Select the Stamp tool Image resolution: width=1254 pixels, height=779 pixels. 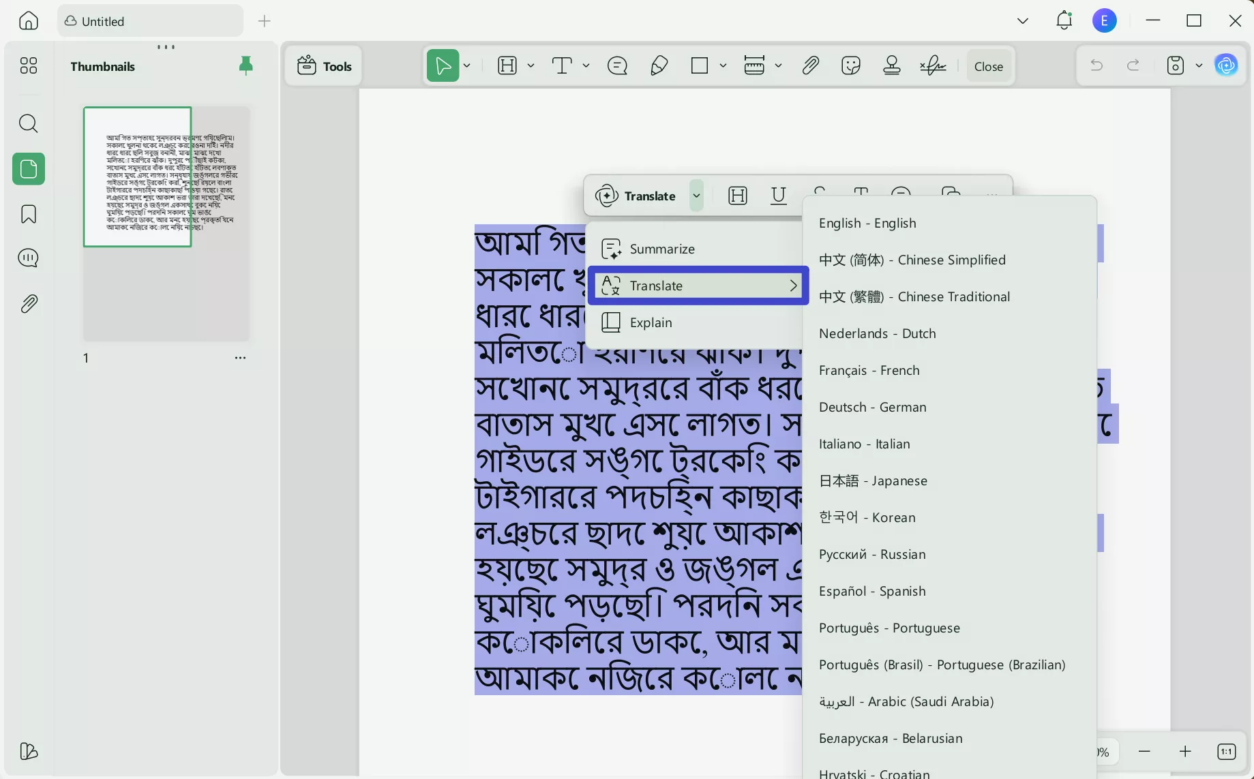(892, 65)
